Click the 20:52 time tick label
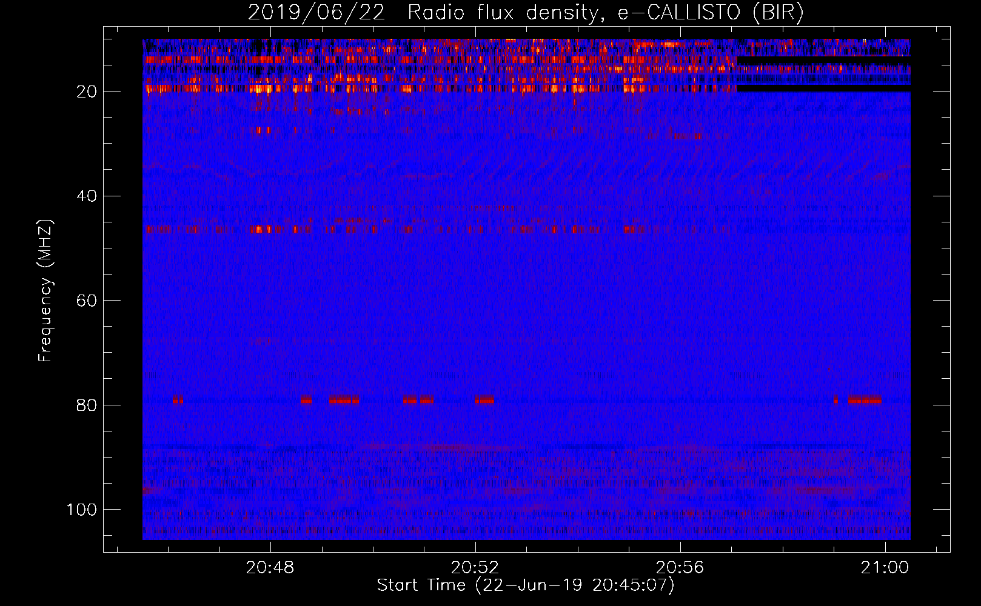Screen dimensions: 981x606 475,568
